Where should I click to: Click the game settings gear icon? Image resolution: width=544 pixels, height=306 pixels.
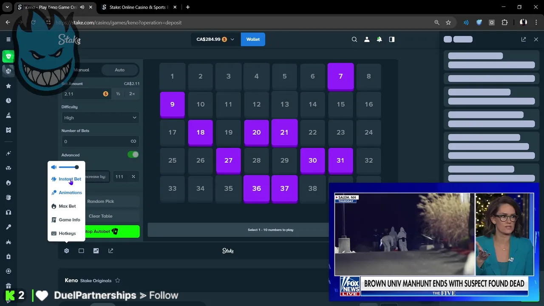67,251
